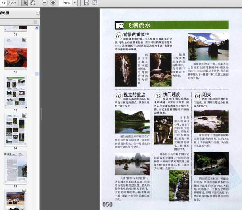Select the page 53 thumbnail
This screenshot has height=210, width=242.
tap(15, 90)
